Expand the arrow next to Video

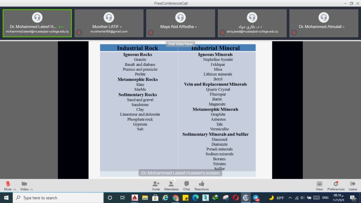pyautogui.click(x=31, y=189)
